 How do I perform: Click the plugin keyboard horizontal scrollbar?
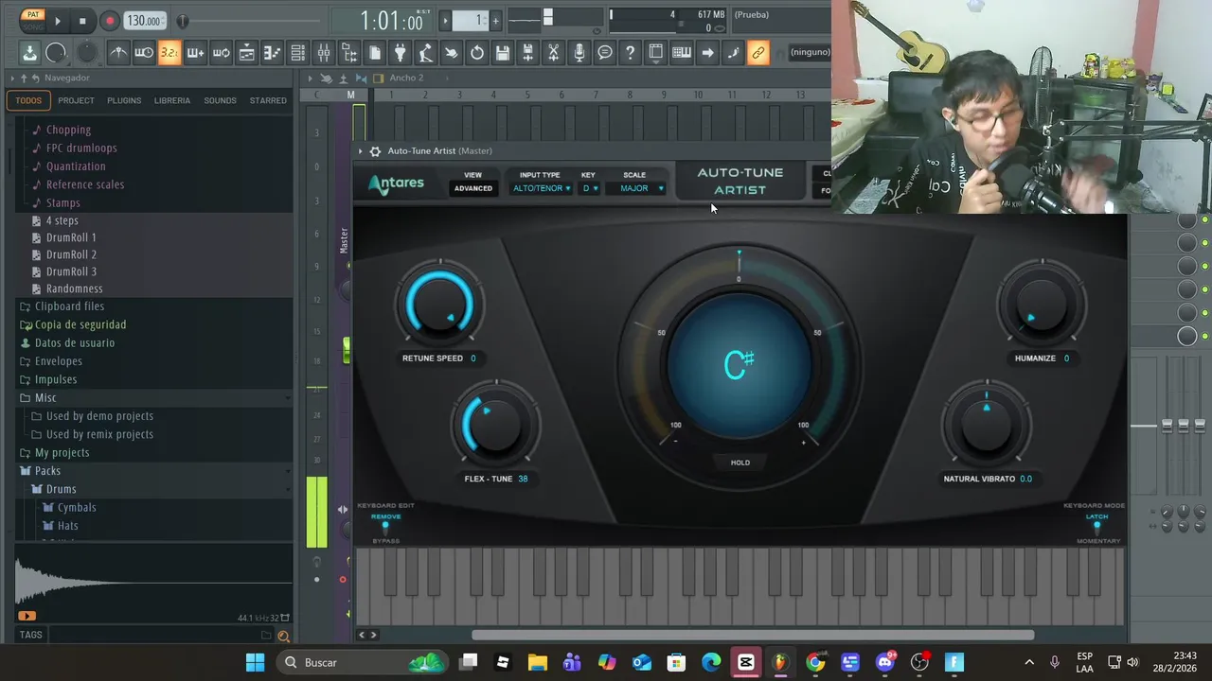tap(753, 636)
